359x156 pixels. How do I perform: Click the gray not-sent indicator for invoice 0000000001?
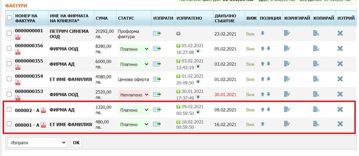[x=178, y=33]
